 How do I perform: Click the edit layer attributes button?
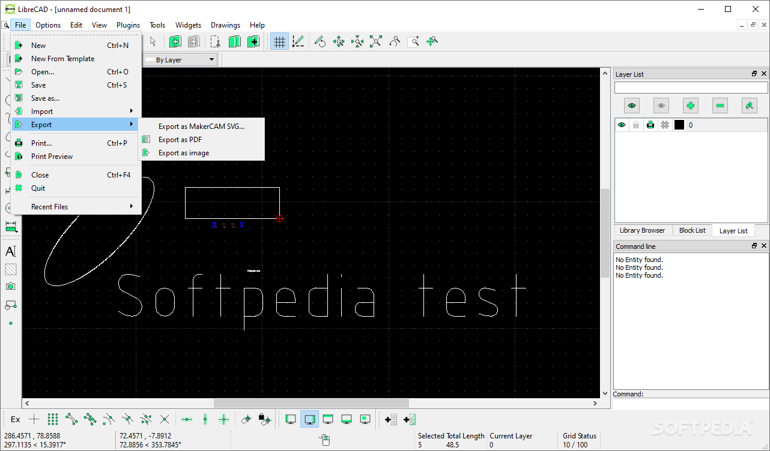click(x=750, y=106)
